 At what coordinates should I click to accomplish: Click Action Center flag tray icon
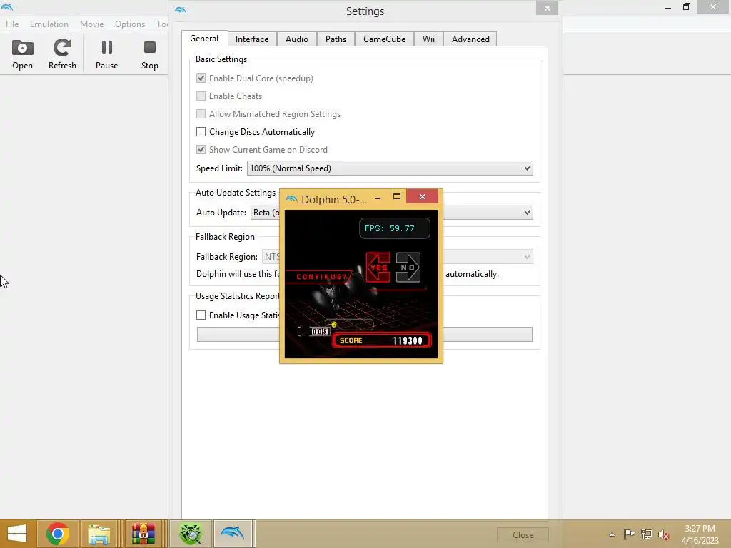click(629, 534)
